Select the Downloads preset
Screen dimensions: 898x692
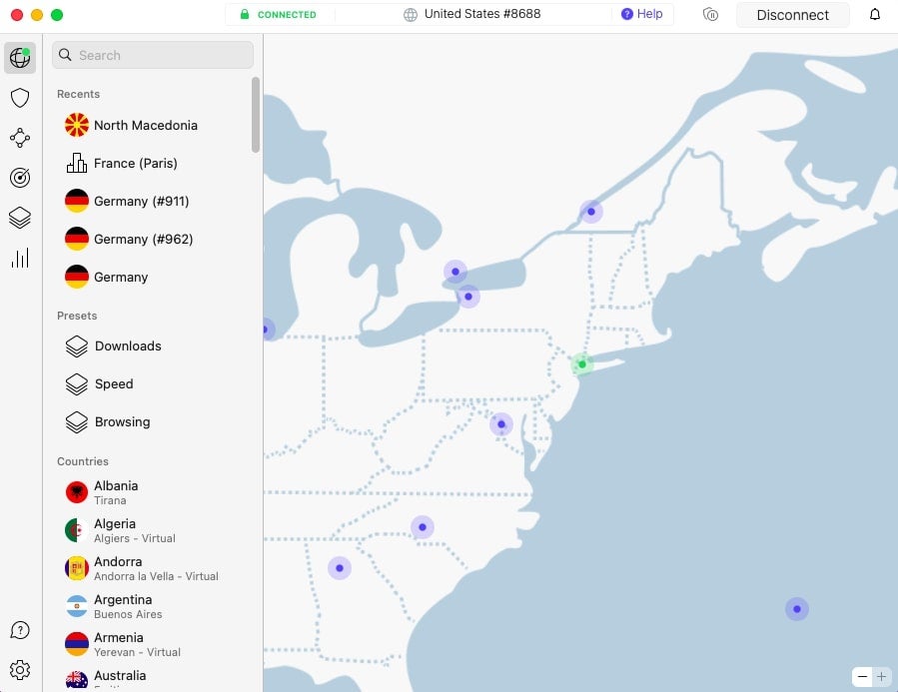pyautogui.click(x=128, y=346)
